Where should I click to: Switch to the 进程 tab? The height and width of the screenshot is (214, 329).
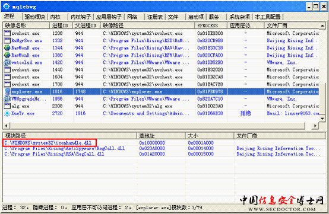point(10,16)
